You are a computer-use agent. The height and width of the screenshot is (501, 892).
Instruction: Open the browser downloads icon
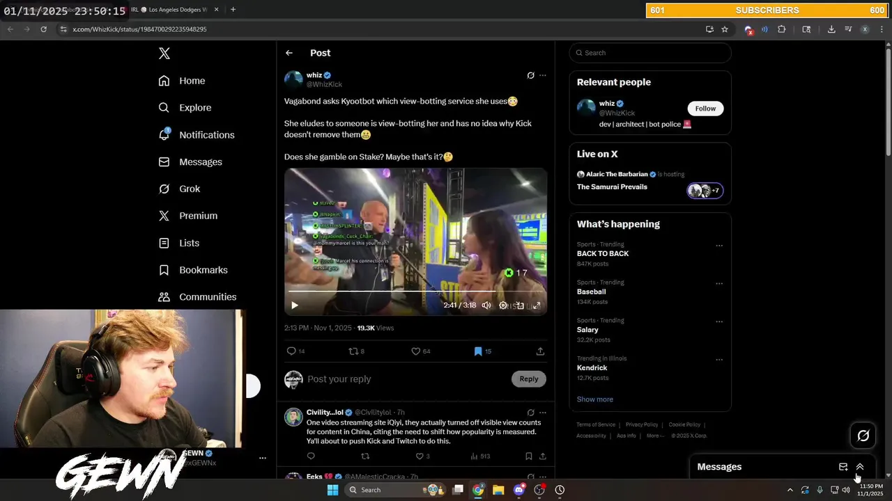831,29
